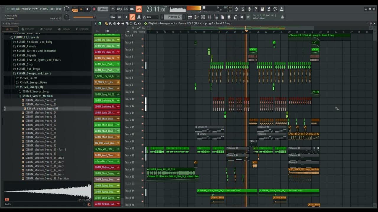Select the Slice tool in playlist toolbar
The height and width of the screenshot is (212, 378).
pos(127,23)
